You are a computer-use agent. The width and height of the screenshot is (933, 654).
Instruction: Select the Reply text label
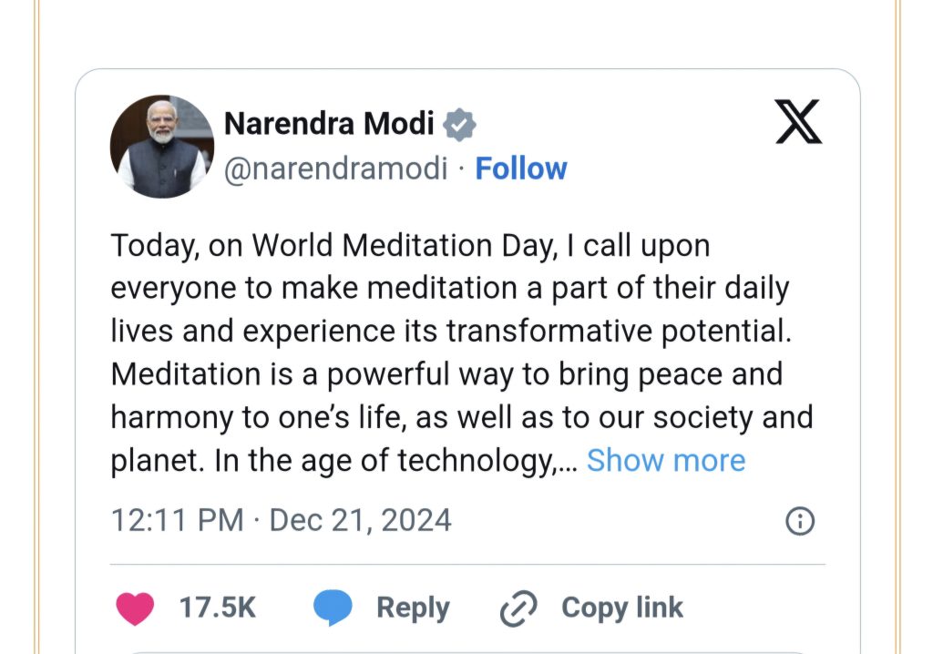click(x=413, y=608)
